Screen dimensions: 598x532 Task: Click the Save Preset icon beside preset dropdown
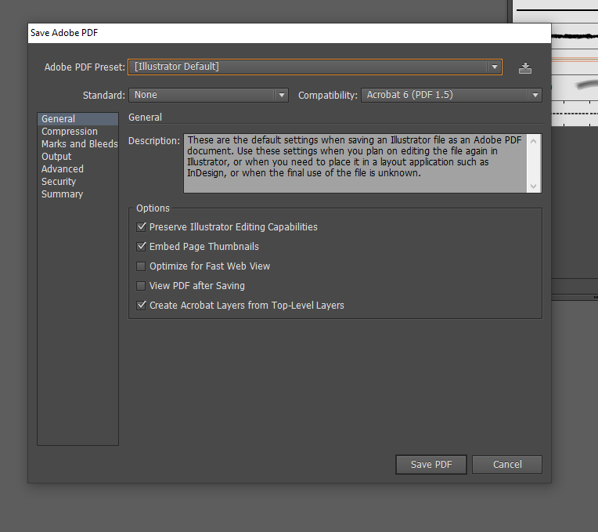(x=525, y=68)
